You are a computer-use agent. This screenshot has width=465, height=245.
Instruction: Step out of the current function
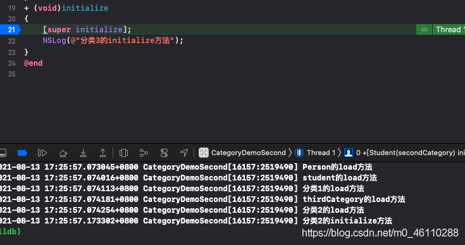102,153
